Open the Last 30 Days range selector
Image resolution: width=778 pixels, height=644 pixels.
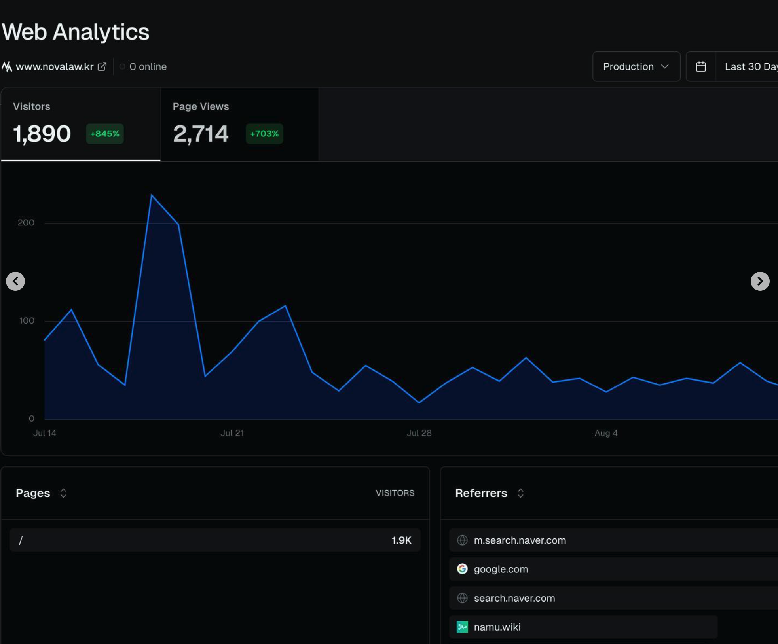click(x=750, y=66)
